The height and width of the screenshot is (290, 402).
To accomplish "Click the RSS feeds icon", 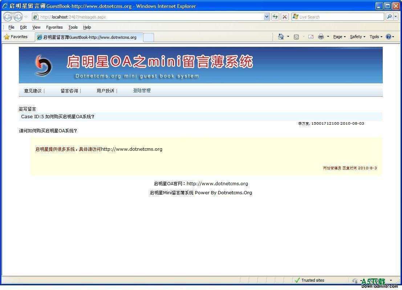I will pos(296,37).
